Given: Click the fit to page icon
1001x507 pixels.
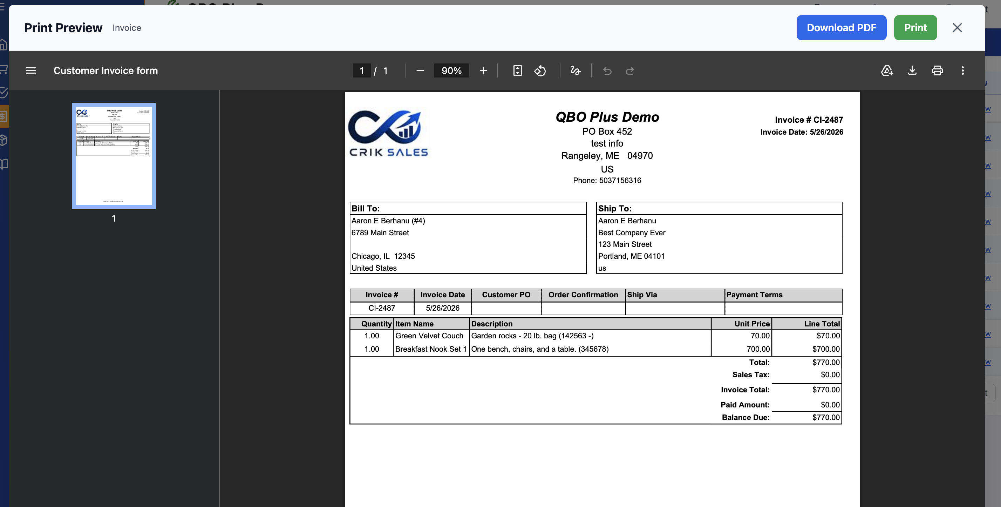Looking at the screenshot, I should point(518,70).
